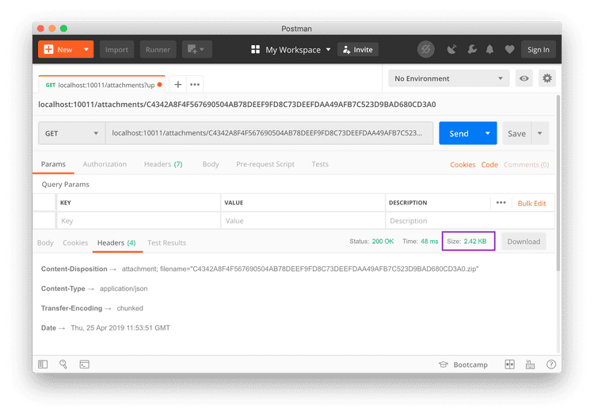Add a new request tab with plus
Image resolution: width=594 pixels, height=416 pixels.
[177, 85]
